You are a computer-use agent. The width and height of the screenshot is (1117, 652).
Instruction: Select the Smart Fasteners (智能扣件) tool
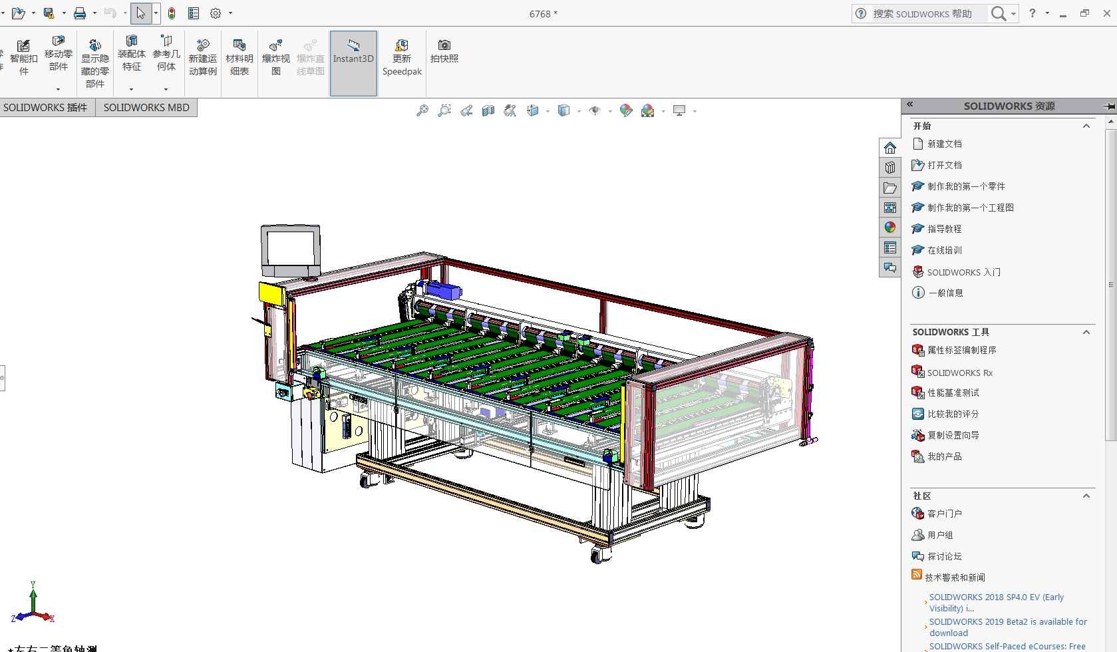[23, 58]
